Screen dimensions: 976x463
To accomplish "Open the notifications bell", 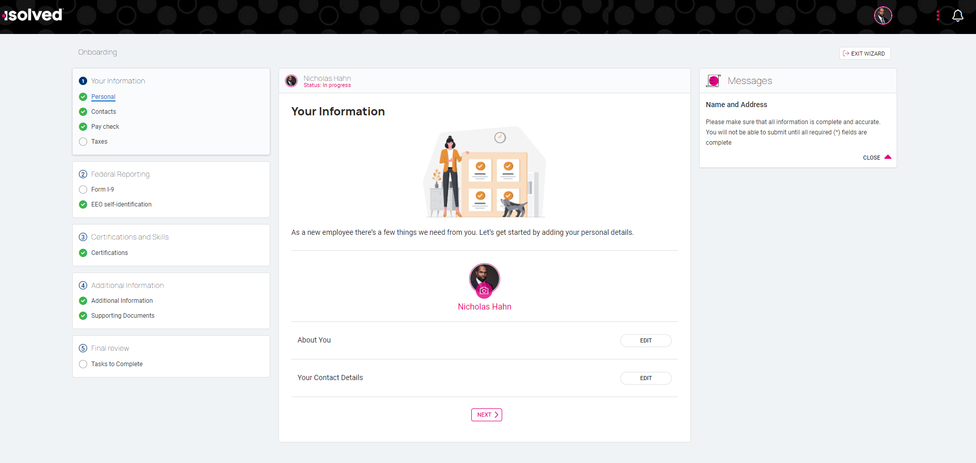I will 957,15.
